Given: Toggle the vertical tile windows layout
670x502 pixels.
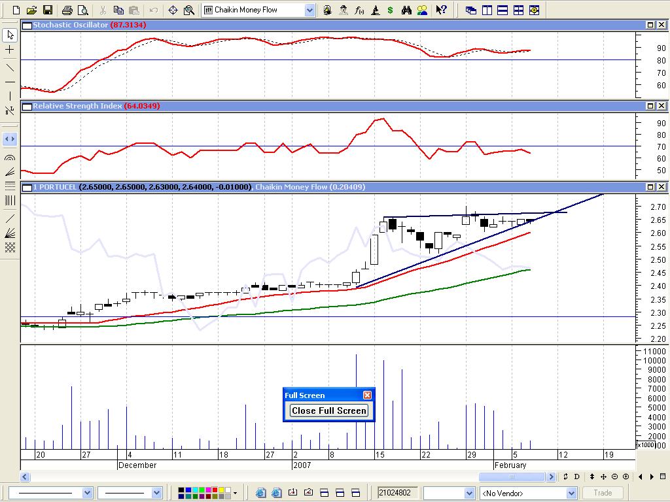Looking at the screenshot, I should coord(487,10).
